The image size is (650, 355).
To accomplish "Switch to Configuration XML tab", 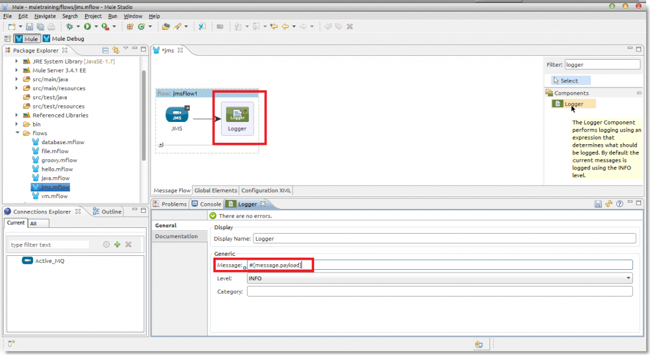I will click(266, 191).
